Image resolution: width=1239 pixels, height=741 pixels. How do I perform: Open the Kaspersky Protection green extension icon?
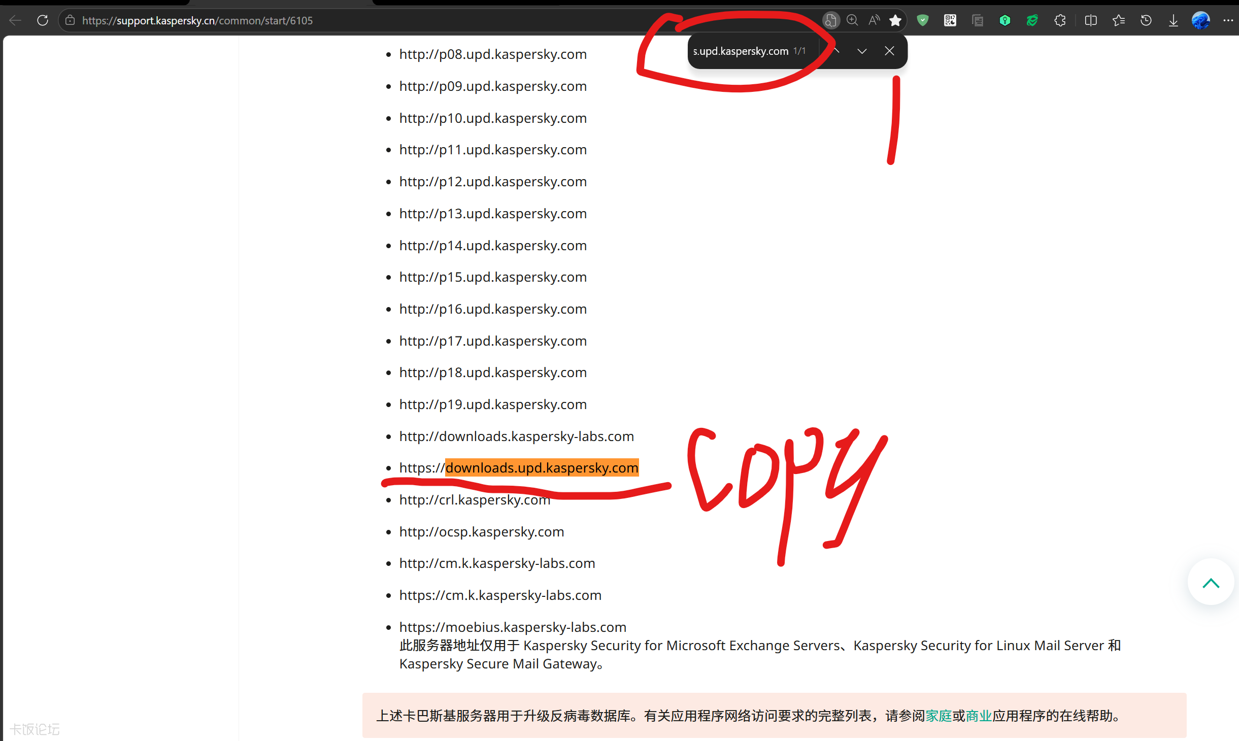coord(1032,21)
